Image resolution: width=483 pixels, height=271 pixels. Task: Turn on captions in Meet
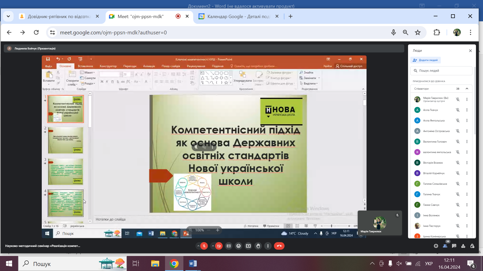pos(228,246)
